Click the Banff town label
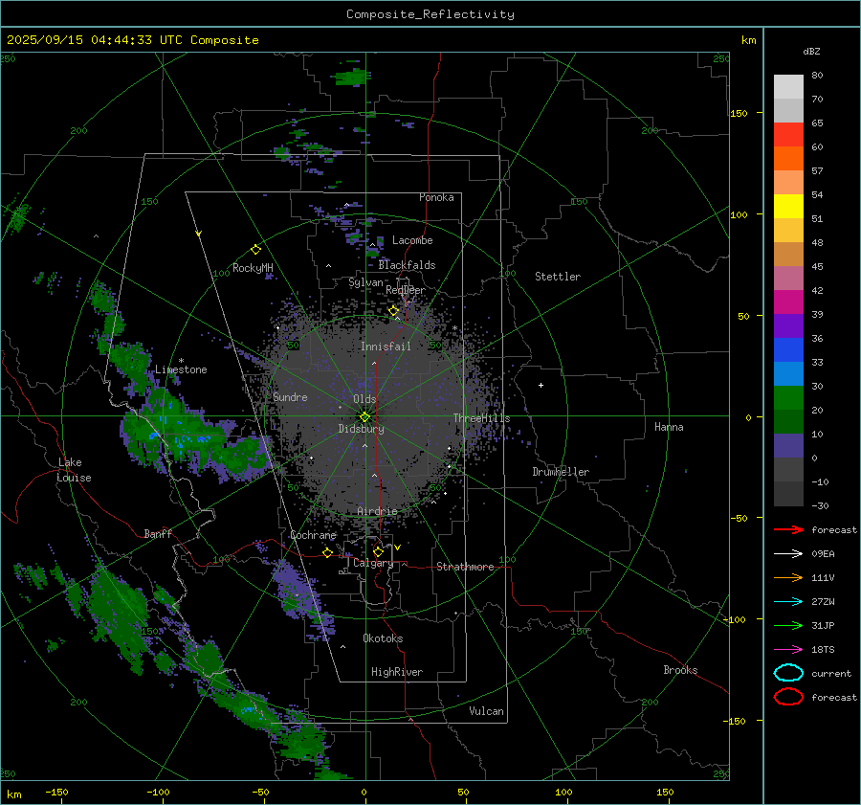The image size is (861, 805). coord(158,533)
